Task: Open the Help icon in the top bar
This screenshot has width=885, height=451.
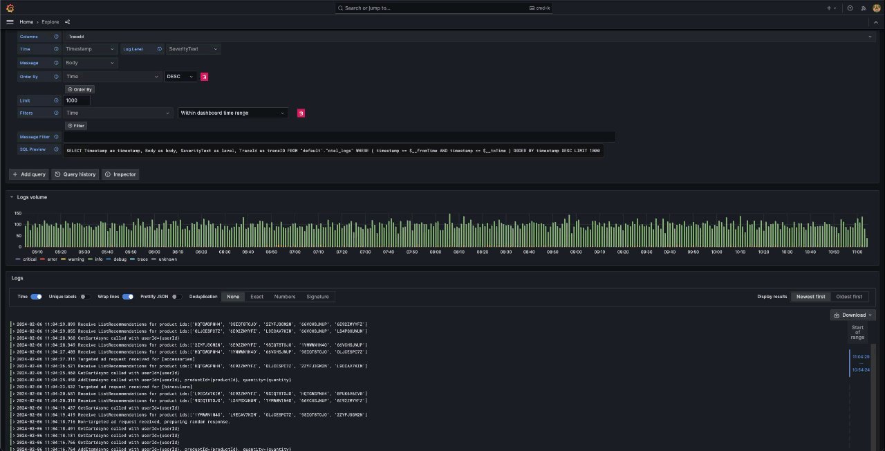Action: point(850,8)
